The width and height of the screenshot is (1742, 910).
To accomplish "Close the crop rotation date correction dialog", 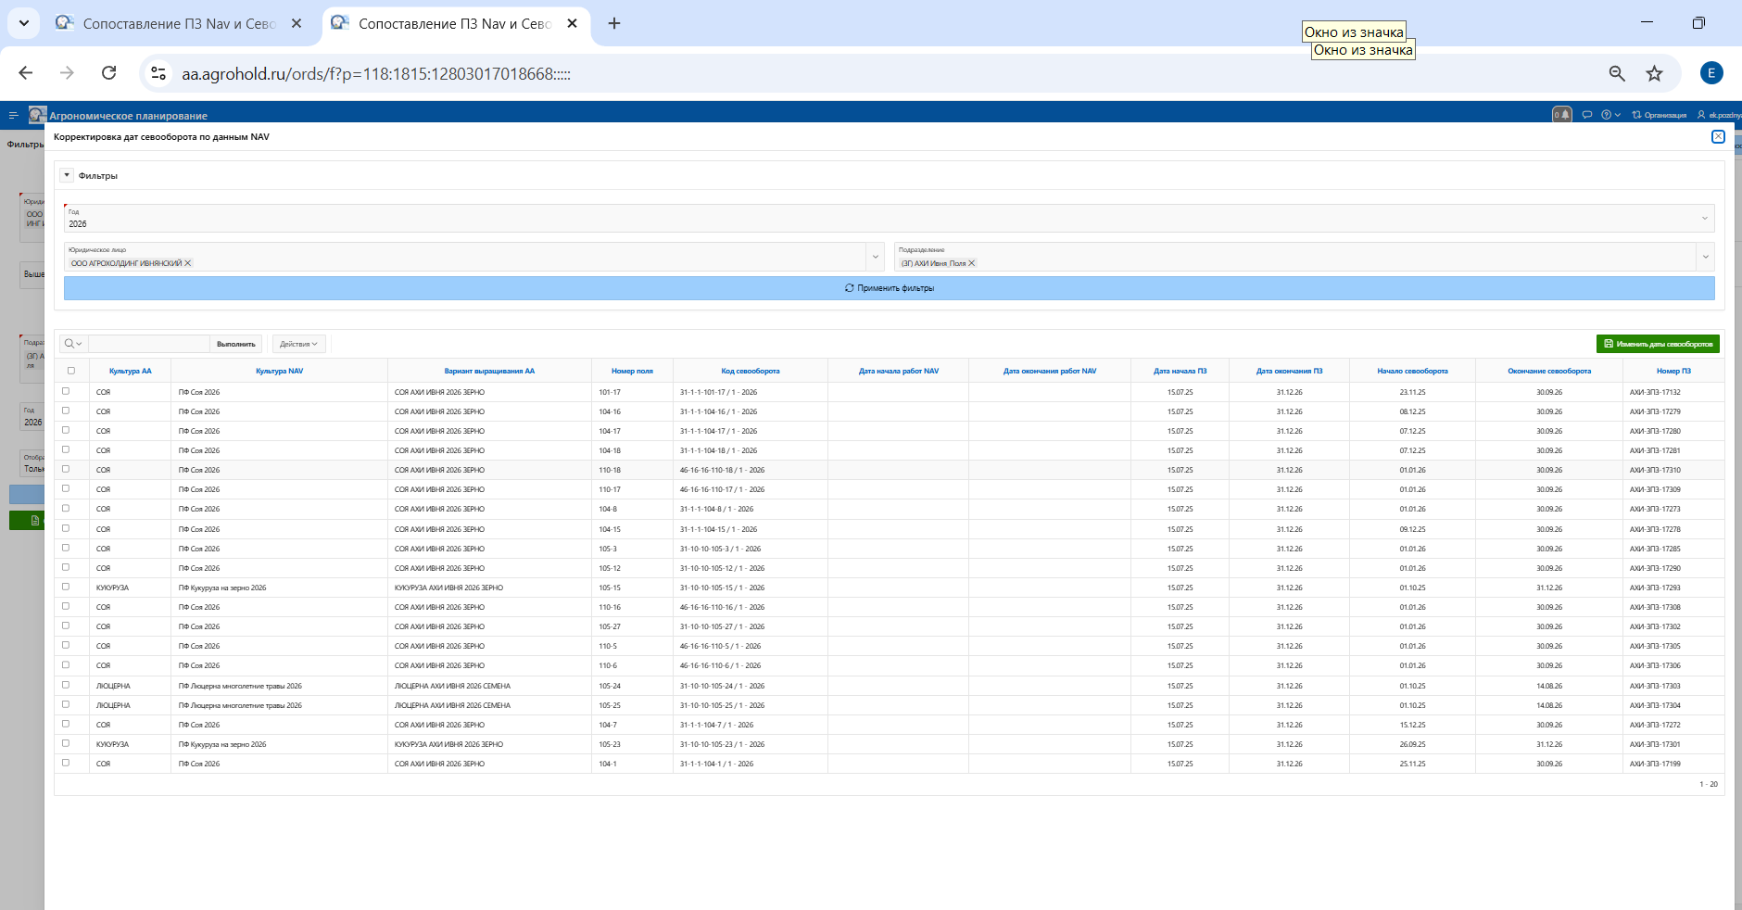I will pos(1718,137).
